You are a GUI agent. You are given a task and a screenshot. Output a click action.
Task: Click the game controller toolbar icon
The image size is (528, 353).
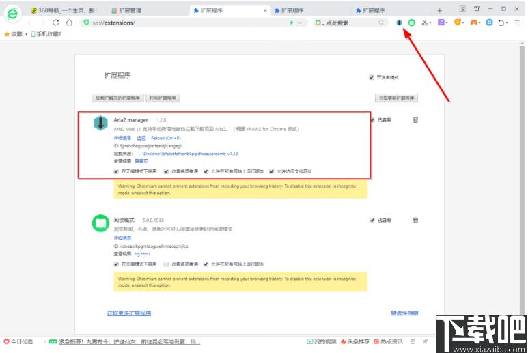473,23
